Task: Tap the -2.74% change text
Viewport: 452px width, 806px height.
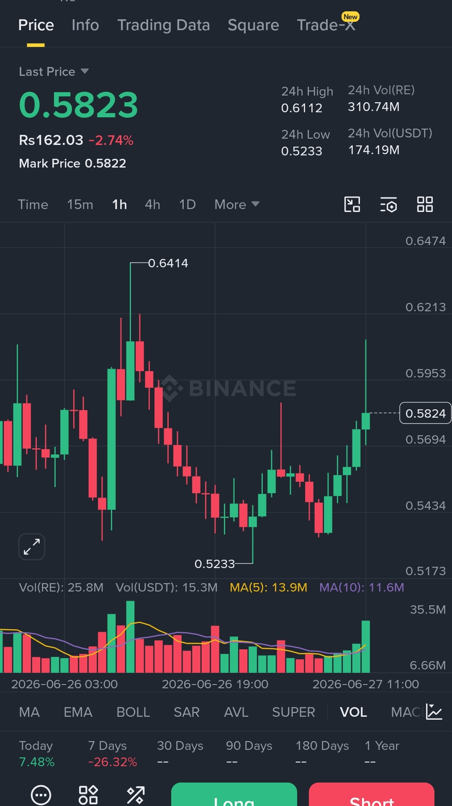Action: [111, 140]
